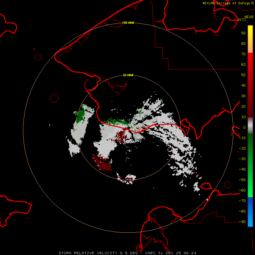
Task: Select the -60 value on the velocity scale
Action: pos(242,190)
